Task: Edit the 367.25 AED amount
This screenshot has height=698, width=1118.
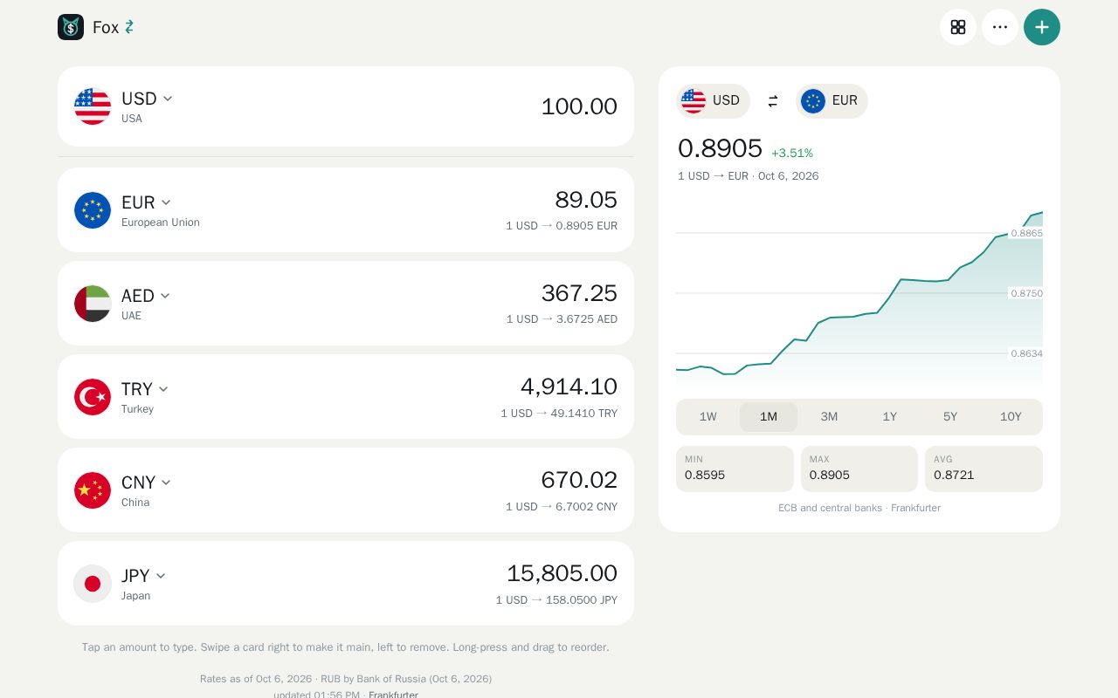Action: 579,293
